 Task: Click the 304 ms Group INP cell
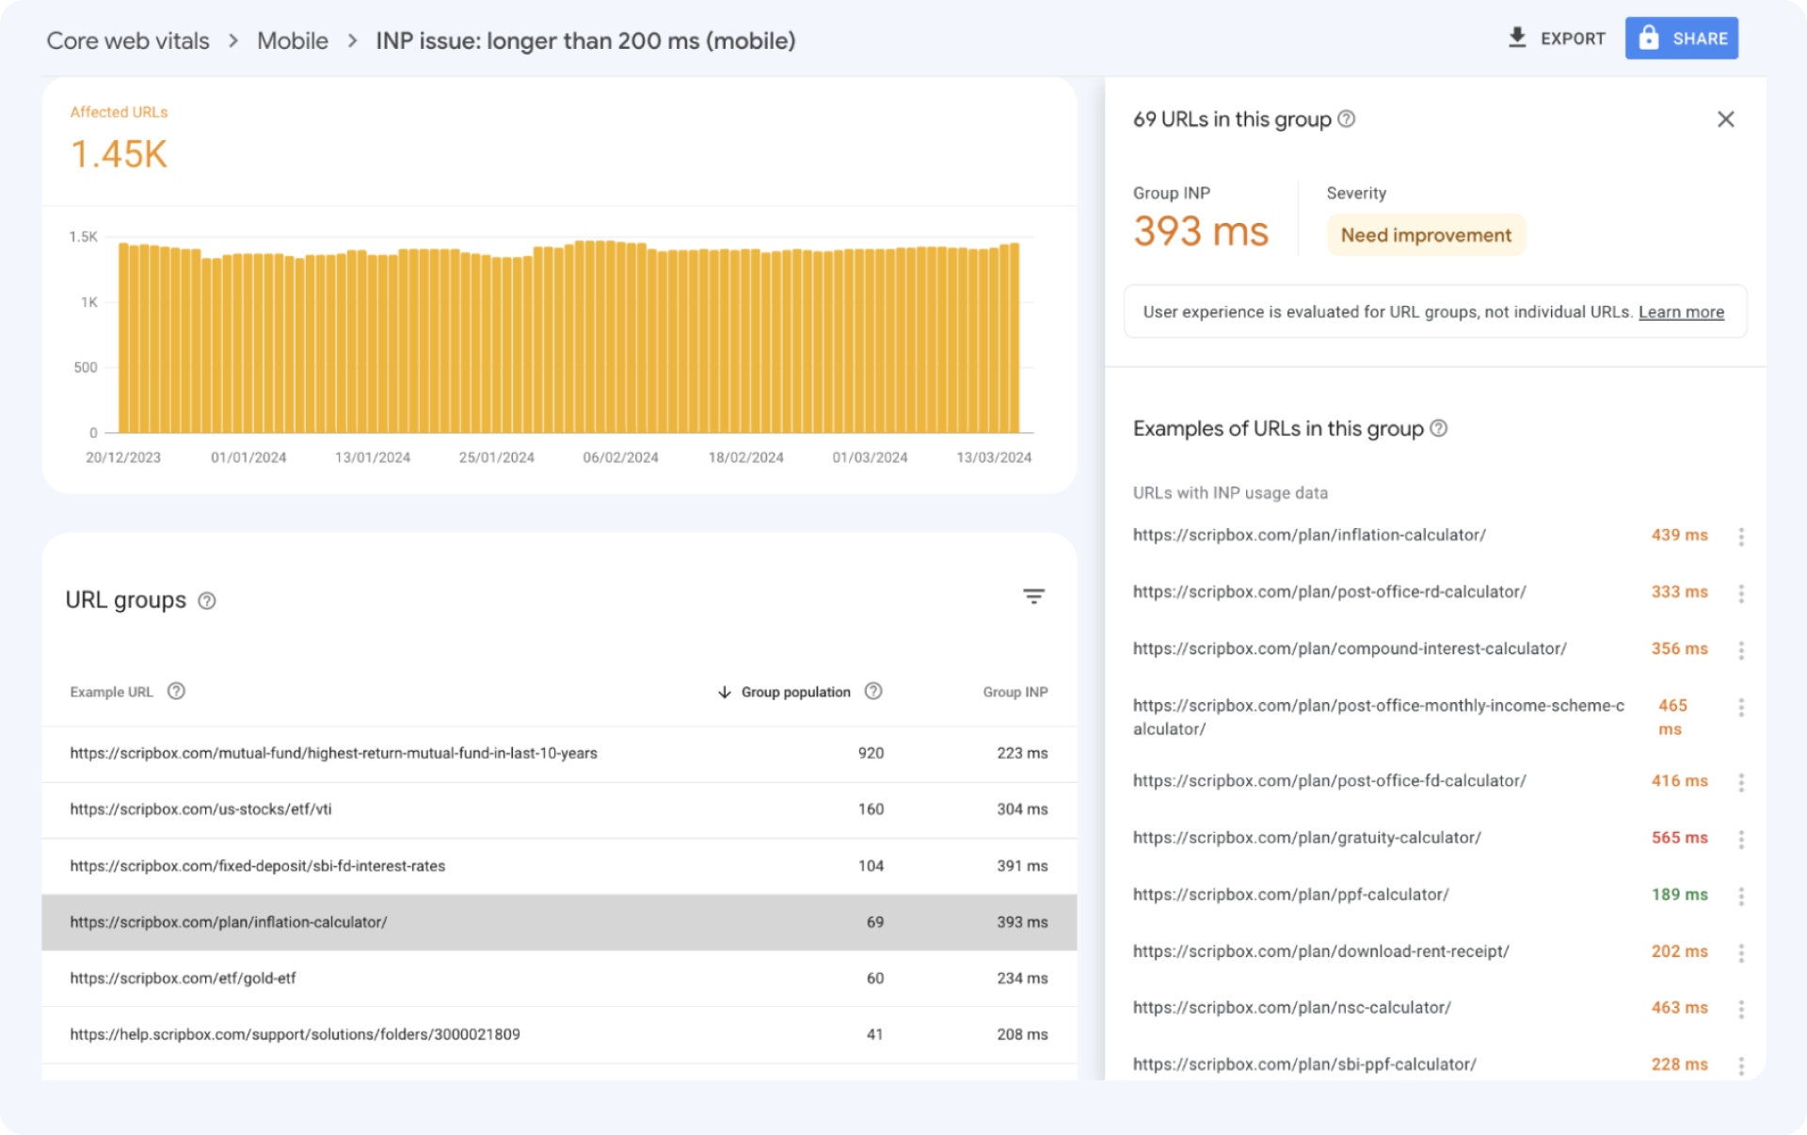[1022, 809]
